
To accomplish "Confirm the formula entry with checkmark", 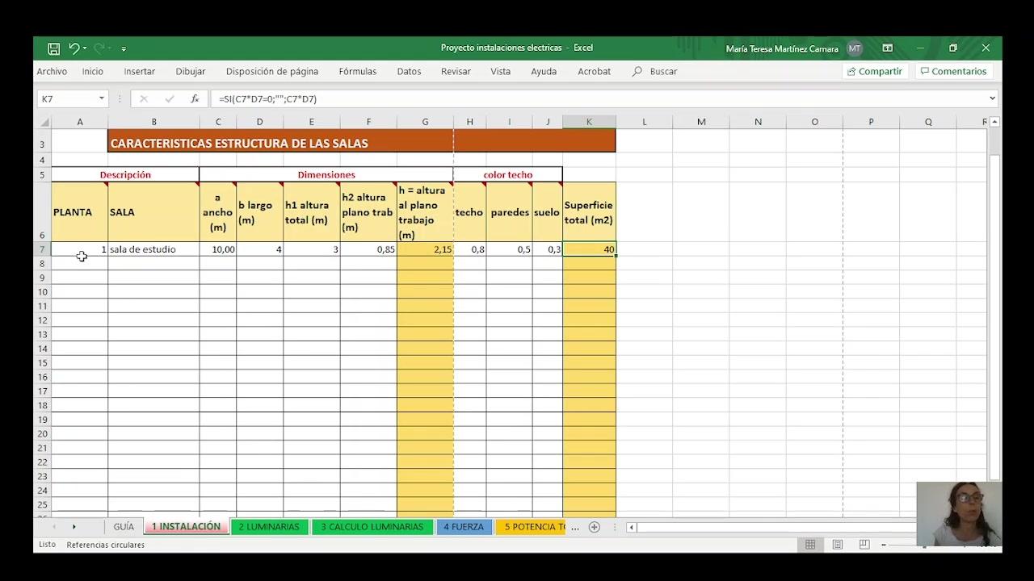I will pyautogui.click(x=170, y=98).
